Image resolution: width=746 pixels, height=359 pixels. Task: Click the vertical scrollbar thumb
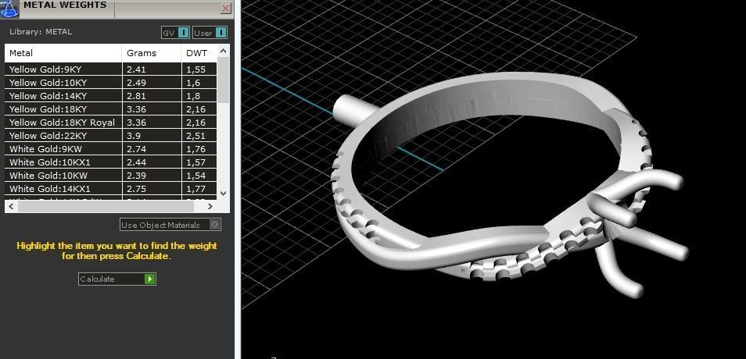[224, 80]
